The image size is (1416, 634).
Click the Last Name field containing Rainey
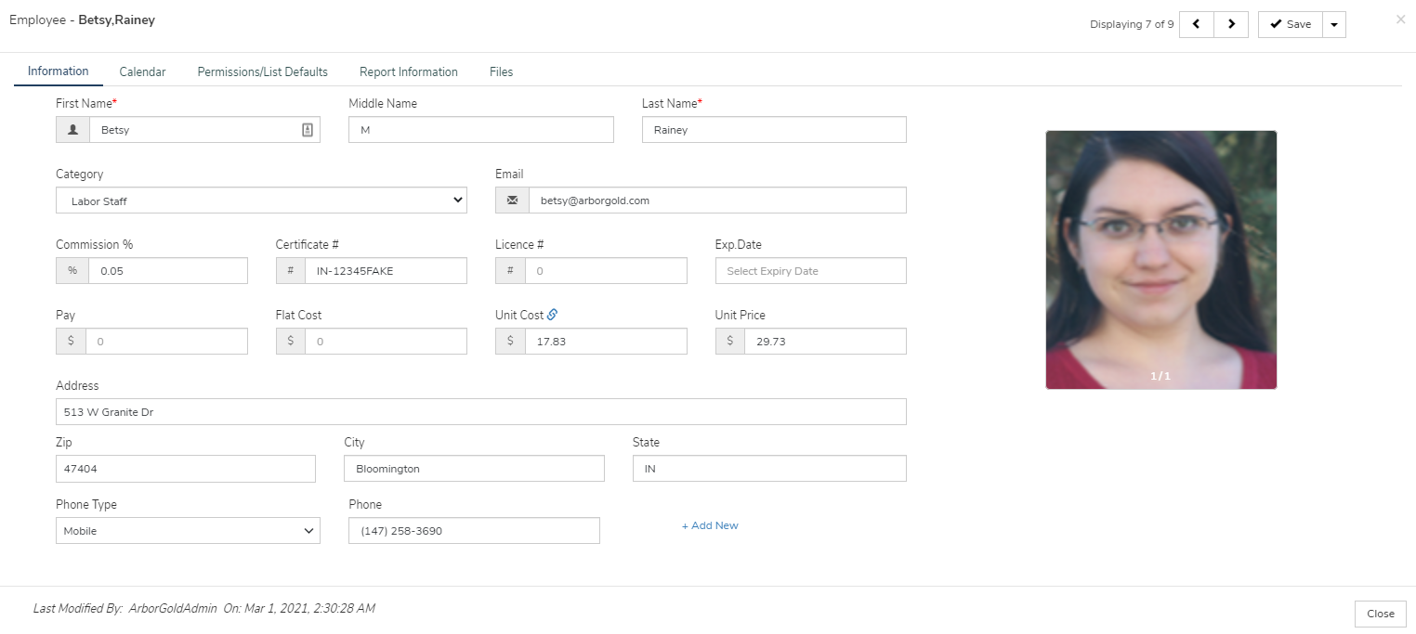[x=774, y=130]
